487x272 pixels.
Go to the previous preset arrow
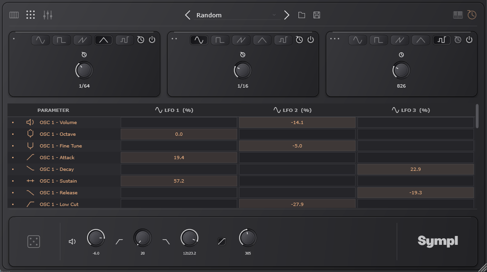point(188,15)
